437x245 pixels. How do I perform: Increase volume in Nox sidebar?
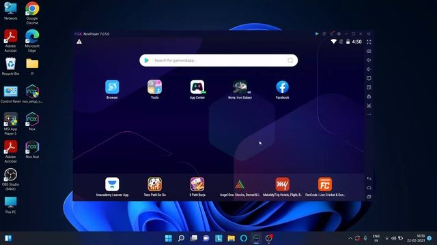(x=369, y=61)
